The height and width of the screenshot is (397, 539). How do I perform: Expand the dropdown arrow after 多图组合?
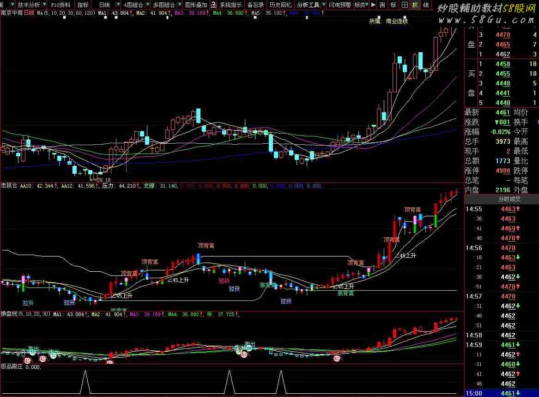coord(180,5)
